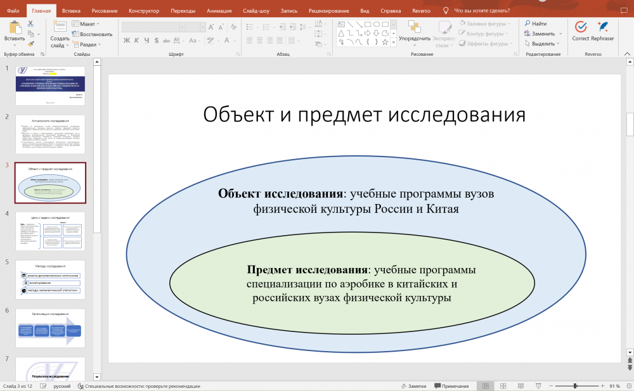Open Раздел section dropdown
634x391 pixels.
87,44
